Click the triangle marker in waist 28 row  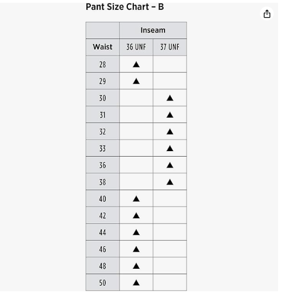pyautogui.click(x=136, y=64)
